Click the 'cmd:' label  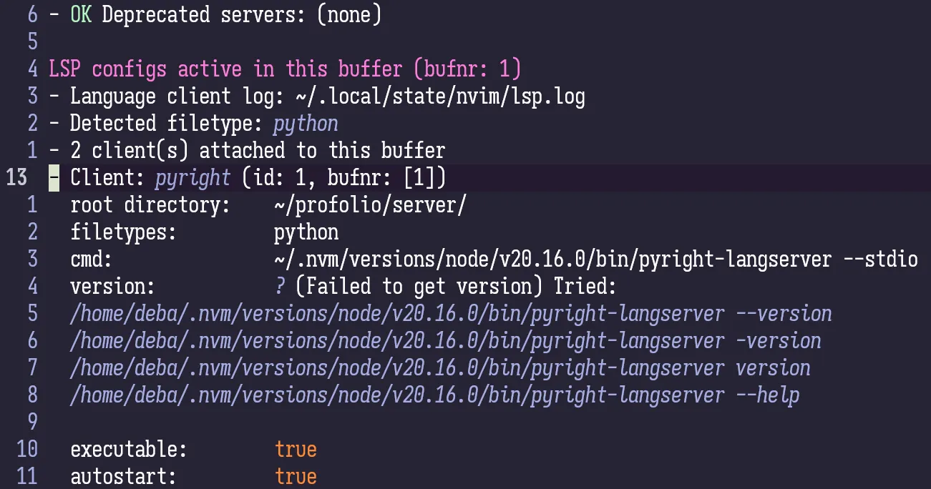[91, 260]
